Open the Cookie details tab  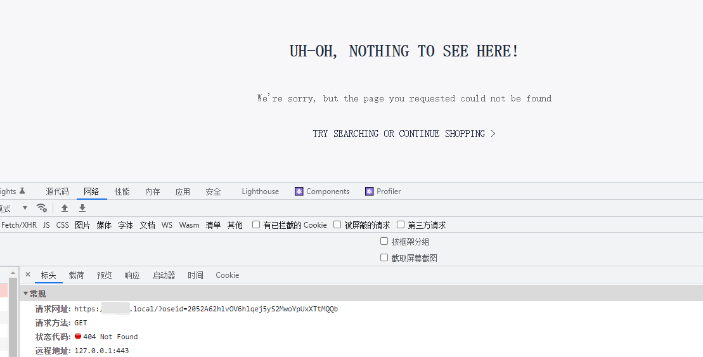228,275
